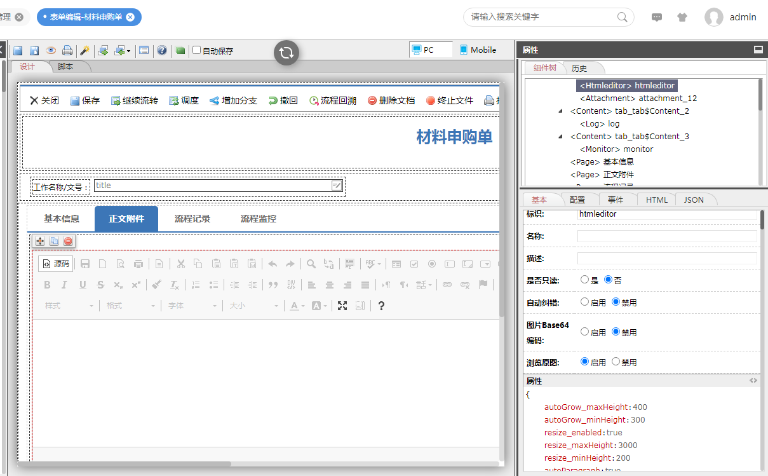Click the move handle icon above editor

coord(39,241)
